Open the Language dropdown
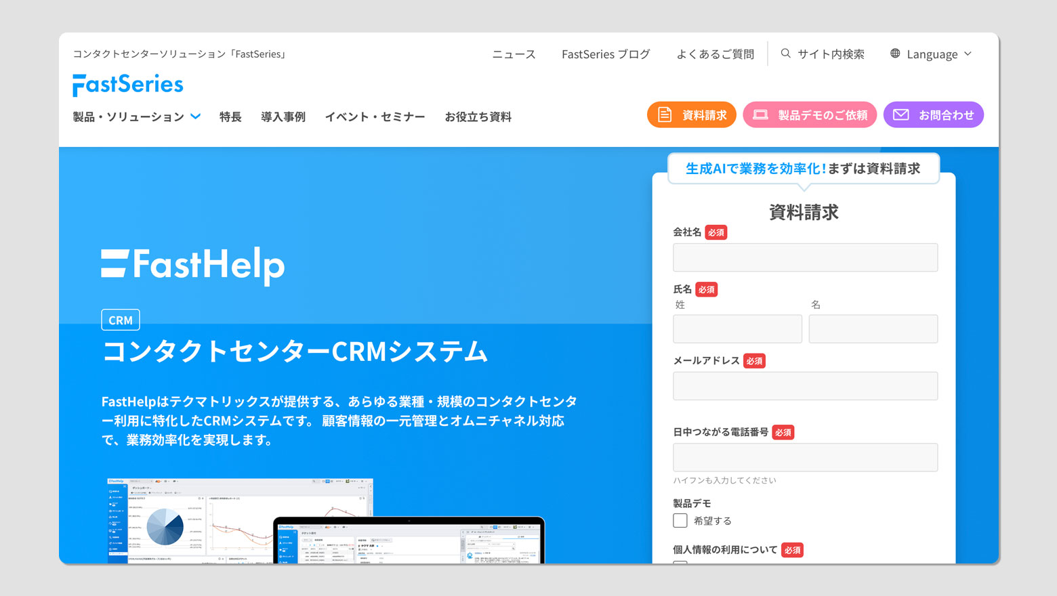The width and height of the screenshot is (1057, 596). pos(931,54)
